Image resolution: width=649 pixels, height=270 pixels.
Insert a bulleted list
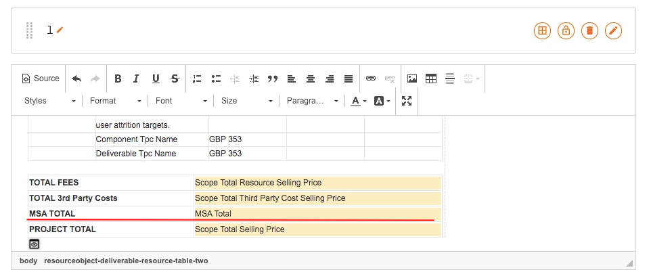pos(216,78)
